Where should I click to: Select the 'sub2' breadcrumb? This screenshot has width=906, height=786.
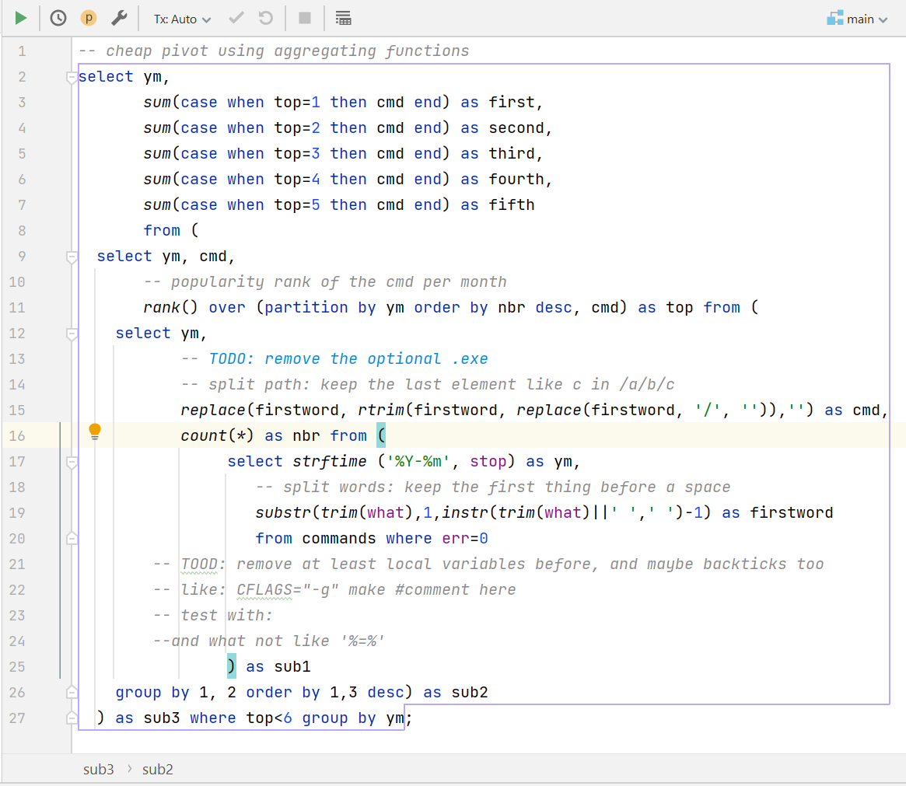tap(157, 769)
